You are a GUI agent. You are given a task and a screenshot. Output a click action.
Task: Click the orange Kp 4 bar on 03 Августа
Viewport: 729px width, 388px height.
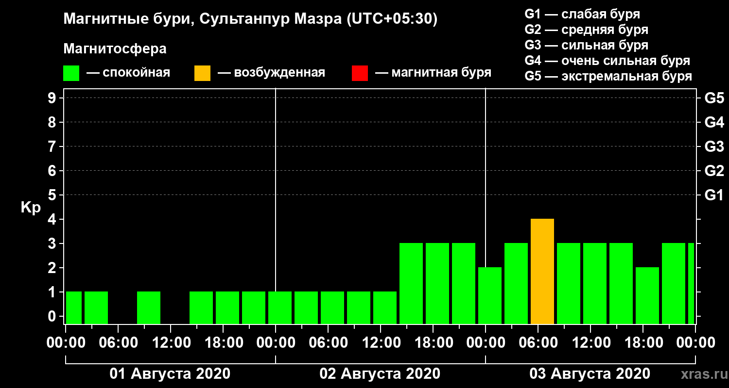[x=542, y=272]
